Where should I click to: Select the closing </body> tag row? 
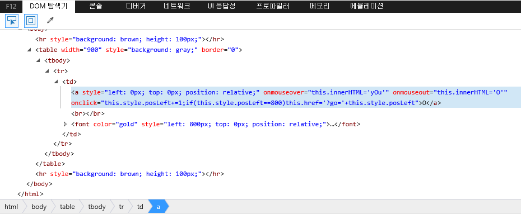coord(40,183)
